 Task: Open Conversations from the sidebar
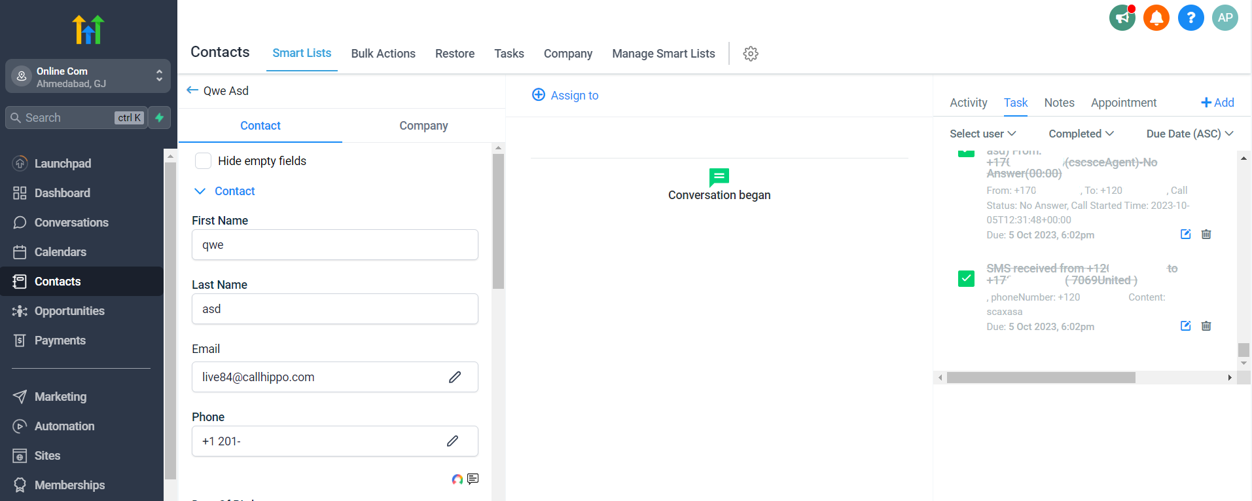coord(71,223)
